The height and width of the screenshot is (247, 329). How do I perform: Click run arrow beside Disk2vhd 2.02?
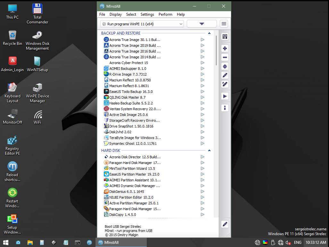point(202,132)
